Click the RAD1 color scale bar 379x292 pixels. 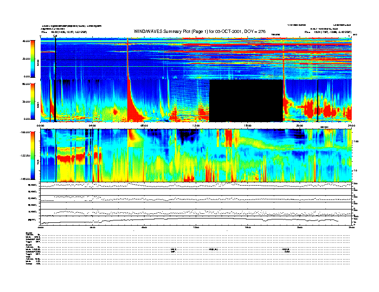pos(33,101)
